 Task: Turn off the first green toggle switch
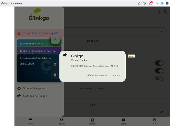point(159,63)
